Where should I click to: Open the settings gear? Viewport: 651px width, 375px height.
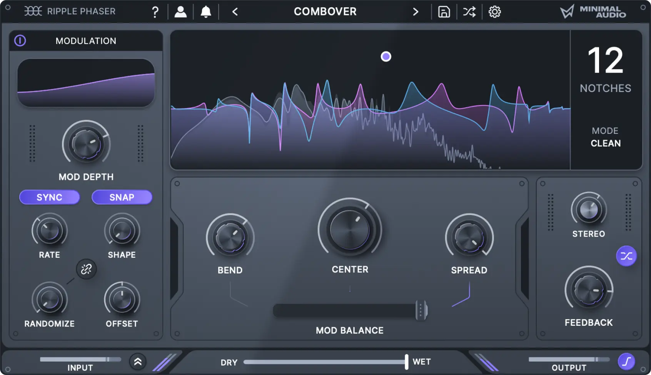coord(494,12)
